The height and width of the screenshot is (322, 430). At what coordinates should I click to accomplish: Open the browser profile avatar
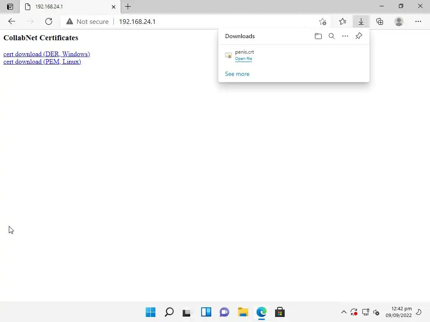click(x=399, y=21)
